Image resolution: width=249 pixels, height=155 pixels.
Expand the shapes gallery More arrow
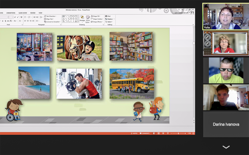pyautogui.click(x=78, y=21)
